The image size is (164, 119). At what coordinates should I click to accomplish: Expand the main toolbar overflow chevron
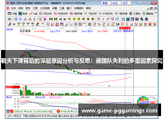point(156,13)
